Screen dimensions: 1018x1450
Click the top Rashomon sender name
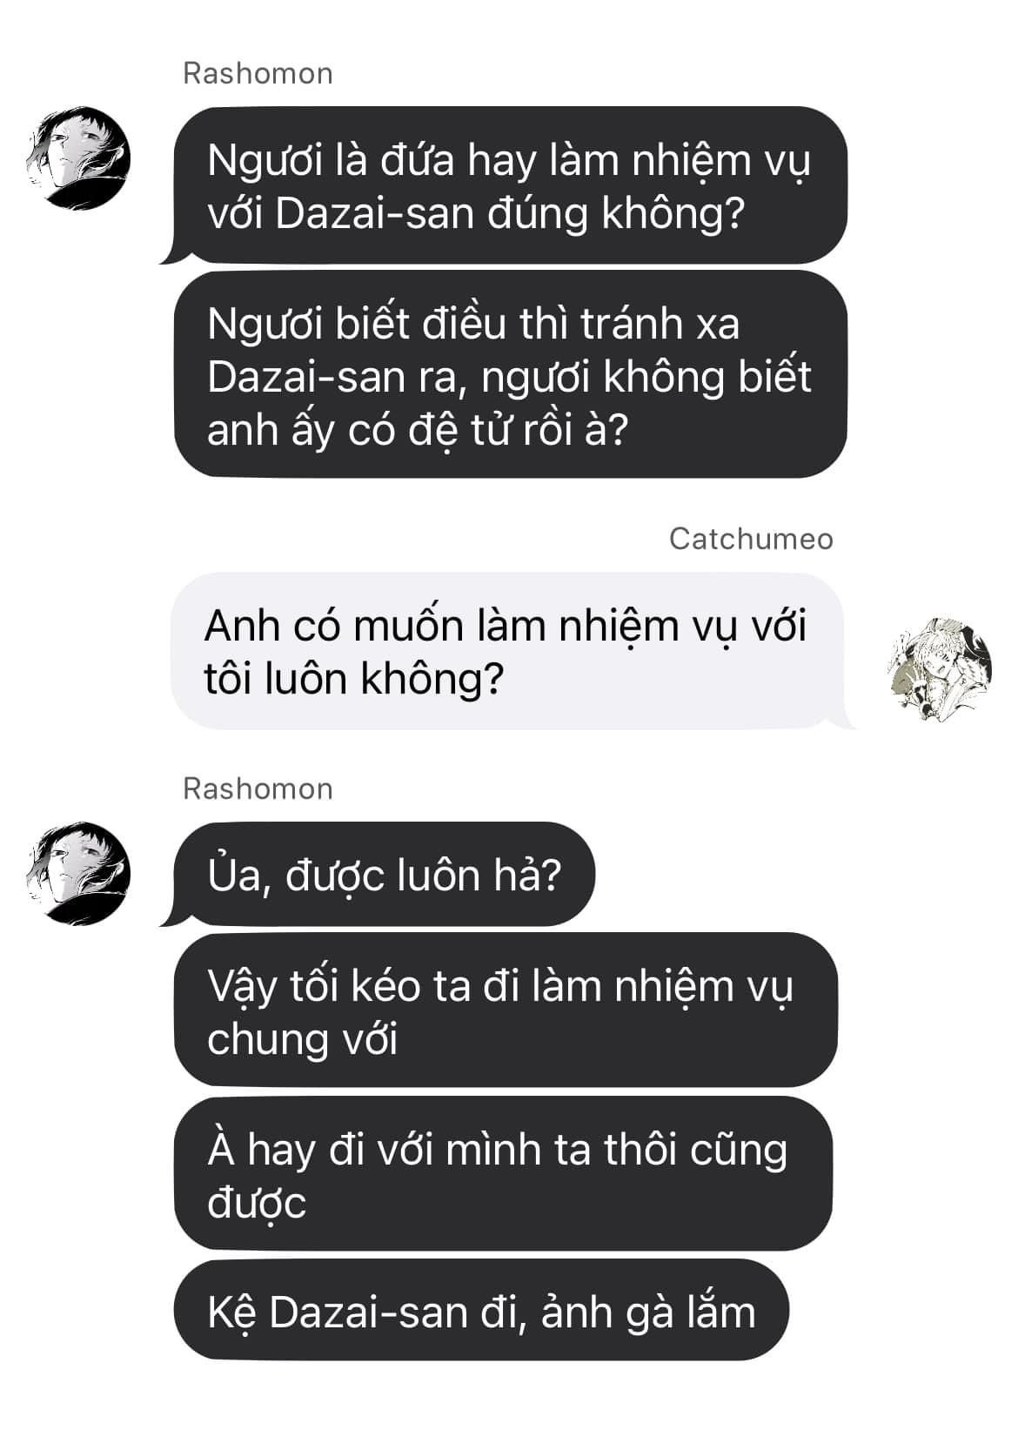[258, 73]
